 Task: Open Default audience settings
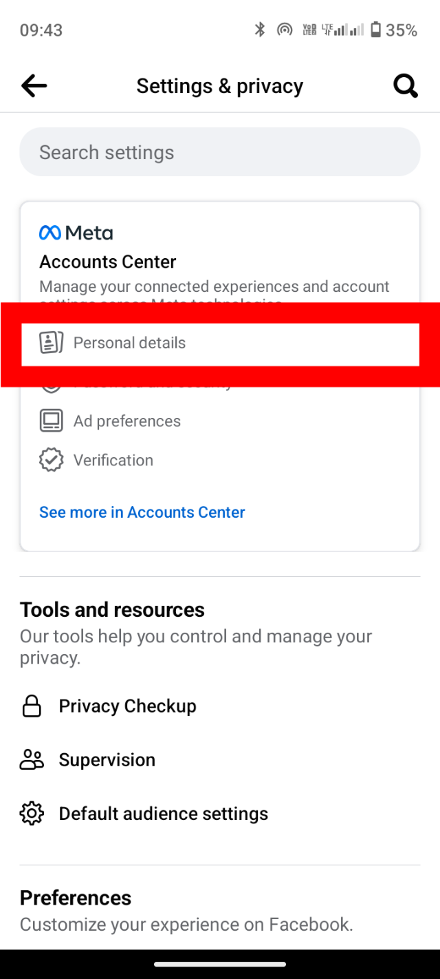coord(163,814)
